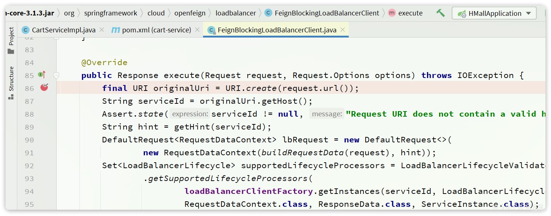Screen dimensions: 551x216
Task: Close the CartServiceImpl.java tab
Action: tap(102, 30)
